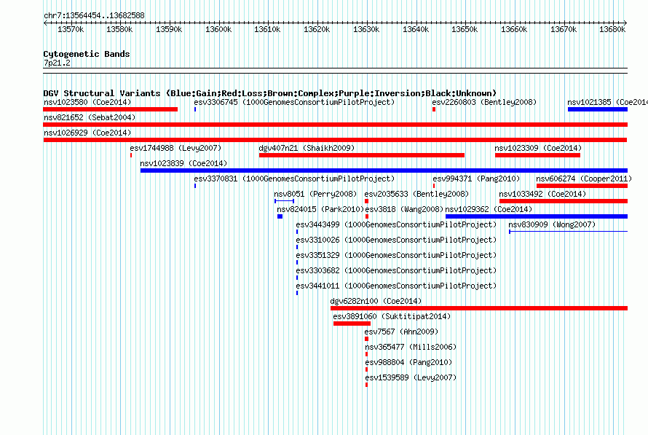This screenshot has width=648, height=435.
Task: Click esv3303682 variant label
Action: 396,270
